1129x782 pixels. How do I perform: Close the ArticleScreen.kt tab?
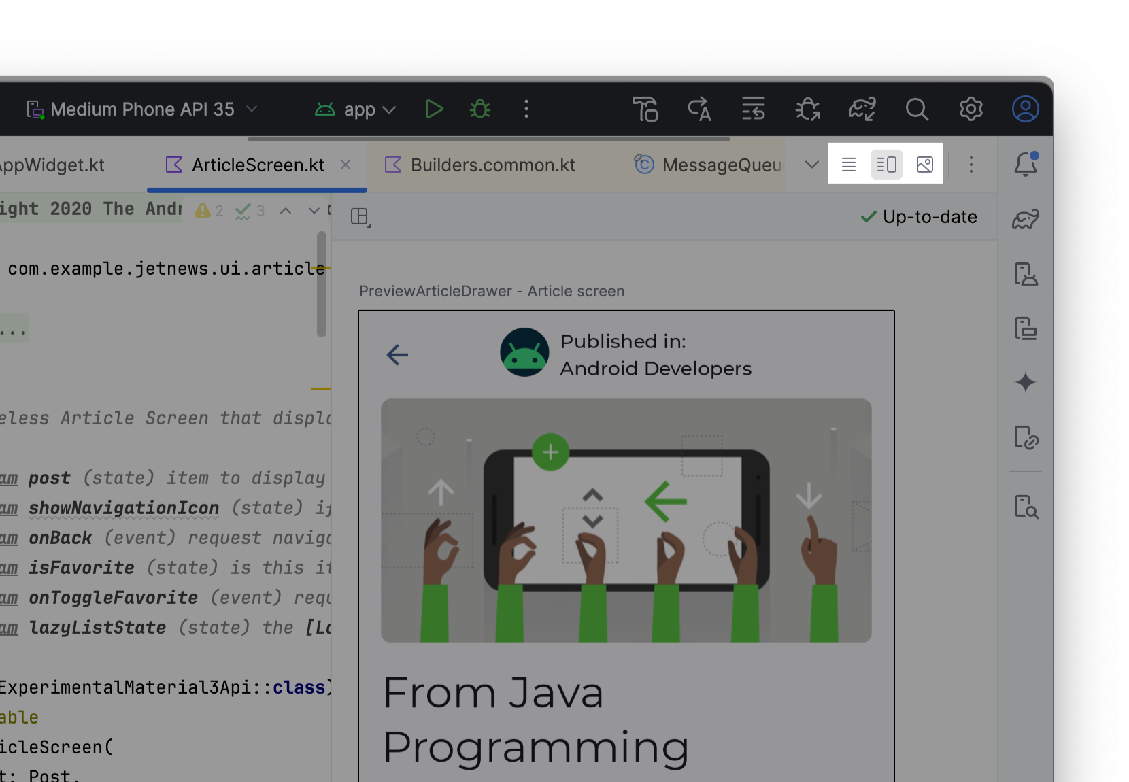point(346,165)
